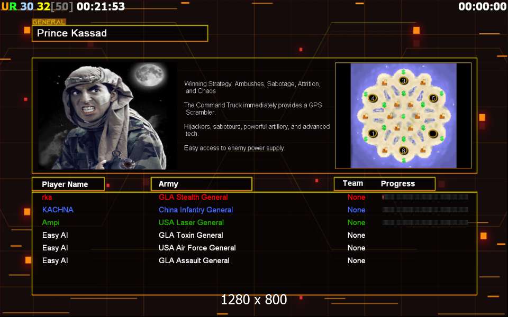Viewport: 508px width, 317px height.
Task: Click Easy access to enemy power supply text
Action: tap(234, 148)
